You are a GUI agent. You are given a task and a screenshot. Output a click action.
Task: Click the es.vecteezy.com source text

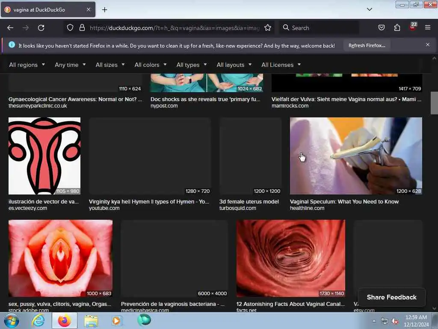point(28,208)
